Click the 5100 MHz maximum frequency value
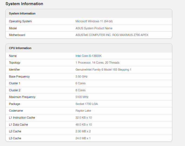The height and width of the screenshot is (146, 185). point(82,97)
